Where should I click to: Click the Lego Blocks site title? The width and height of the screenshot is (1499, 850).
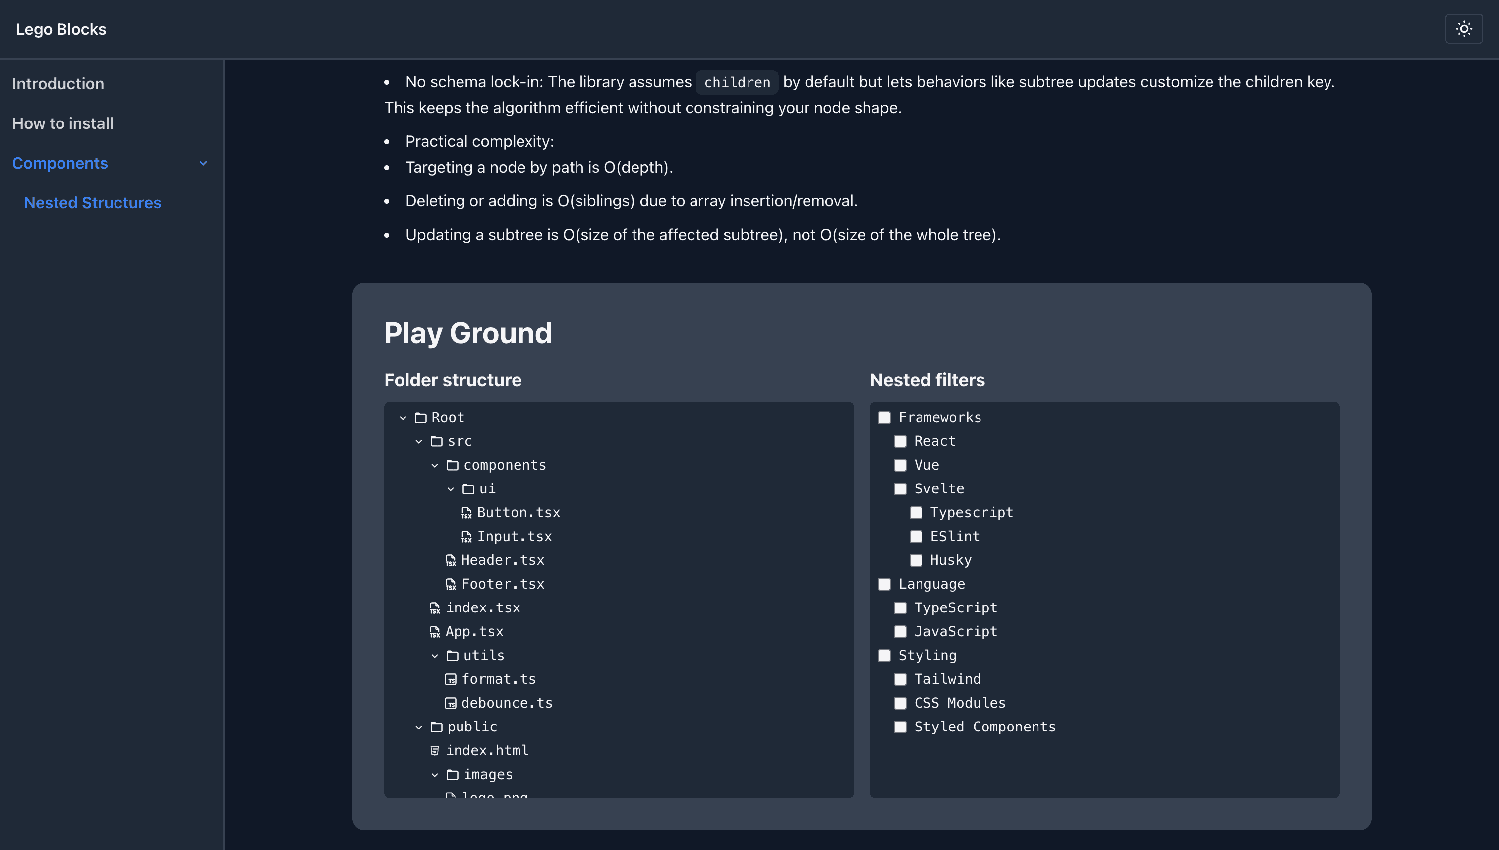pos(60,29)
